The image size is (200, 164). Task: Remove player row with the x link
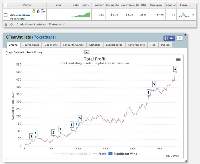pyautogui.click(x=193, y=15)
